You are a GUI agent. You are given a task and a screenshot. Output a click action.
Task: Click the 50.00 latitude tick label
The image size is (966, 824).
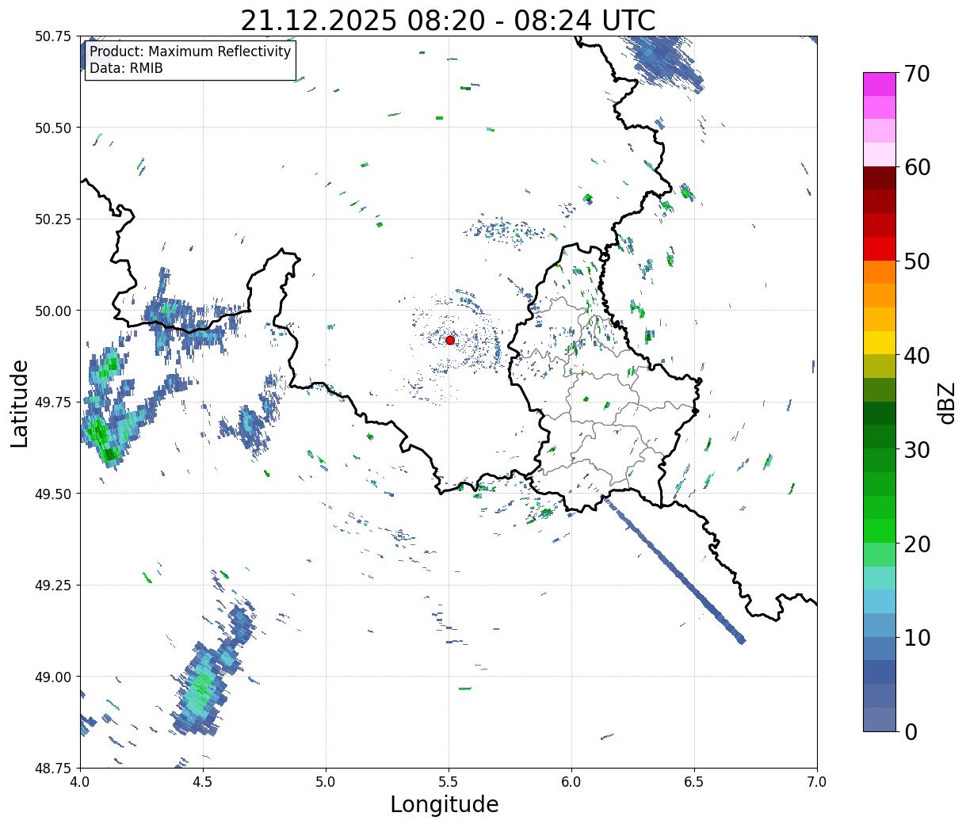(54, 311)
